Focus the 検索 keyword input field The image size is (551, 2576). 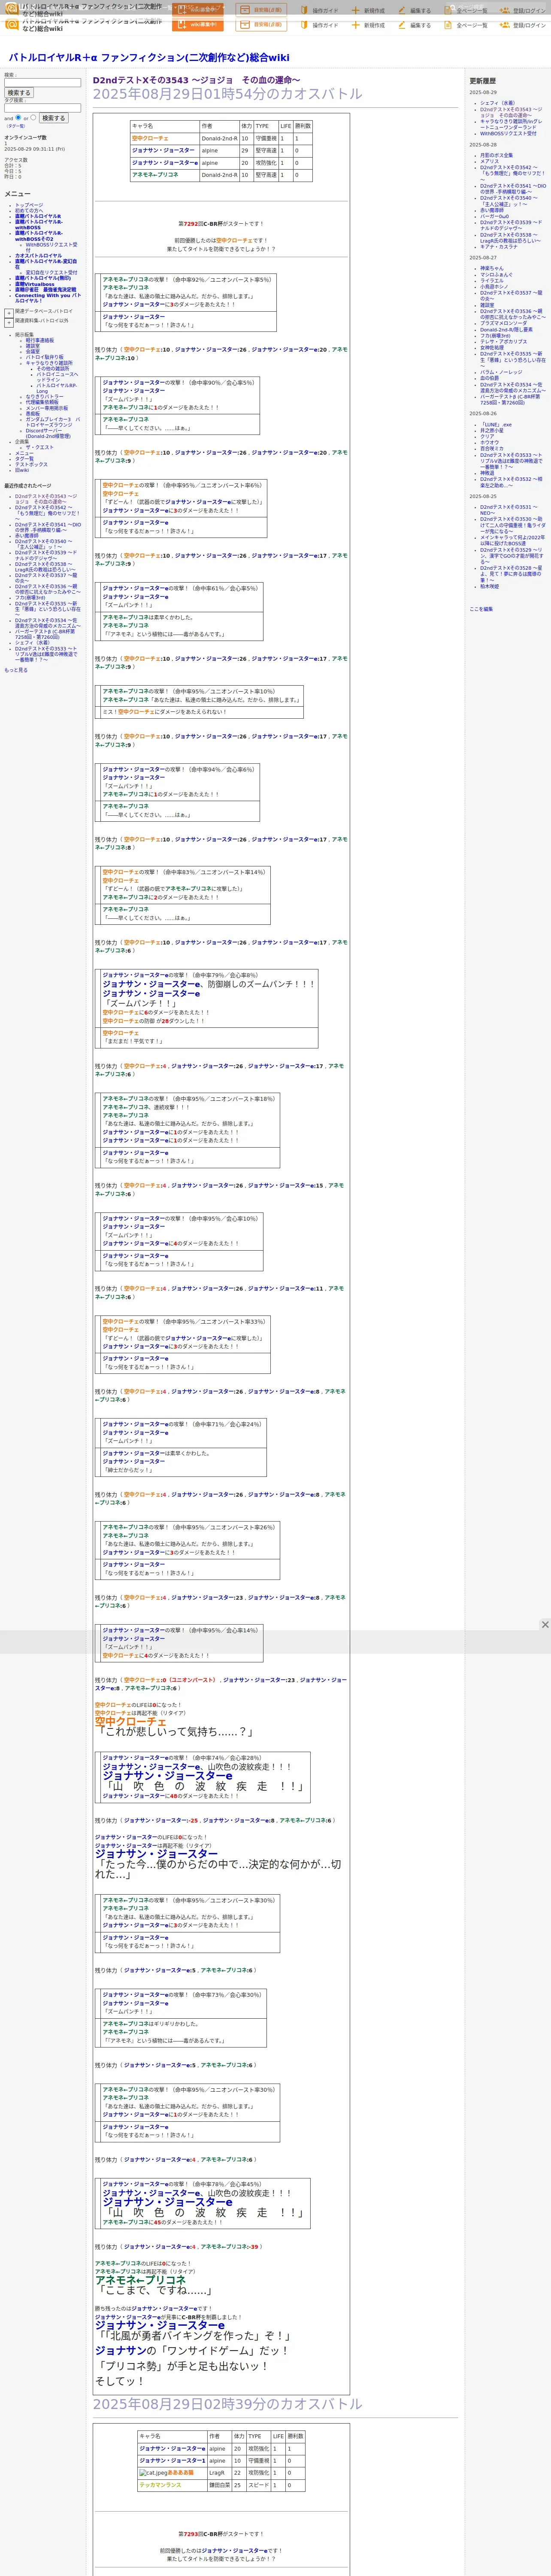tap(42, 83)
